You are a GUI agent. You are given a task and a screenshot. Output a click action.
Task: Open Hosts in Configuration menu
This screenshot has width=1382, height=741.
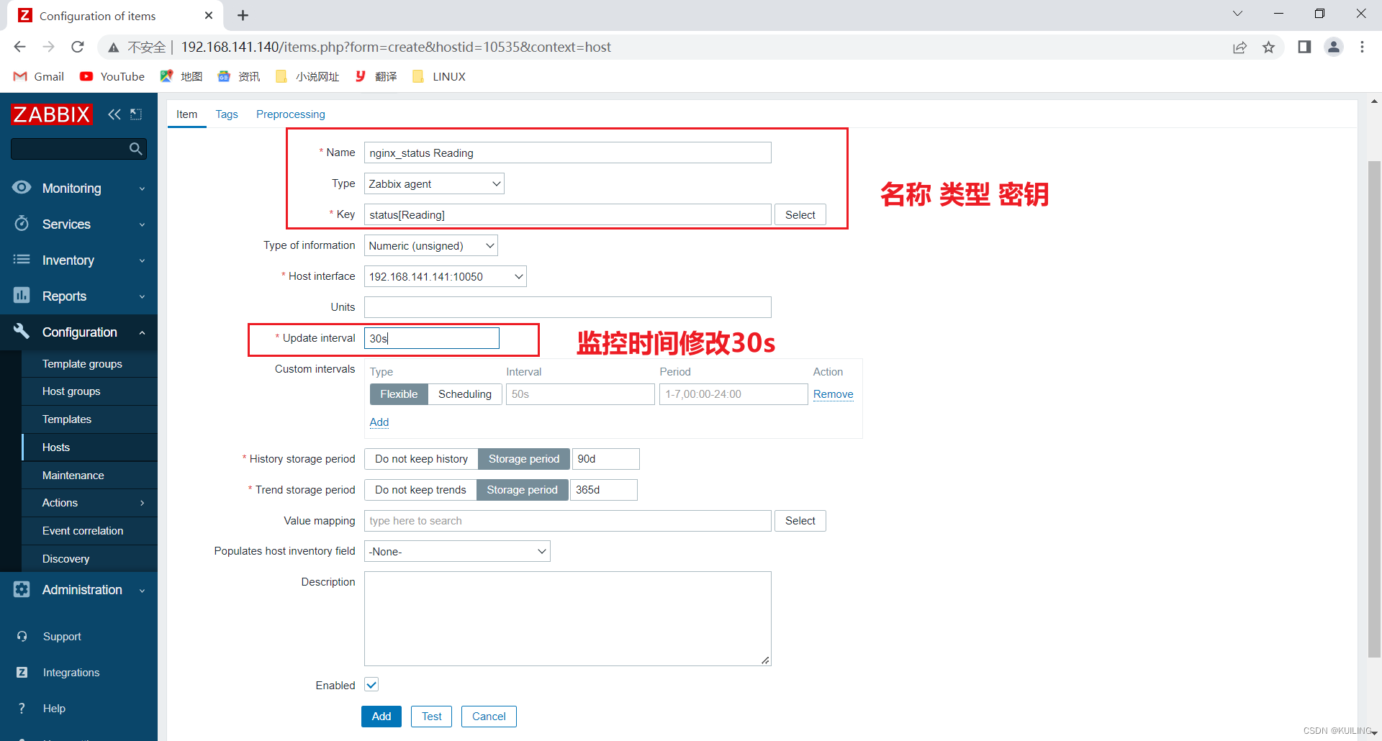point(56,447)
